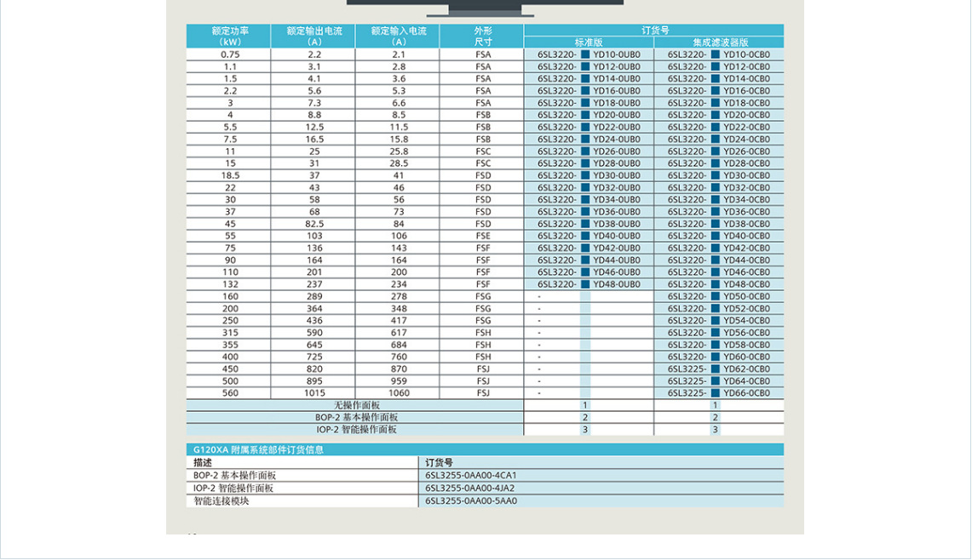Viewport: 972px width, 560px height.
Task: Select the 760 input current cell
Action: 399,357
